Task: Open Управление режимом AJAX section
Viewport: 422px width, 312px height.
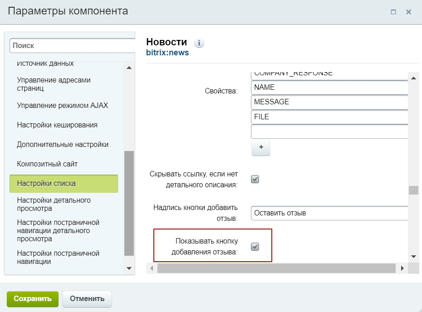Action: coord(63,105)
